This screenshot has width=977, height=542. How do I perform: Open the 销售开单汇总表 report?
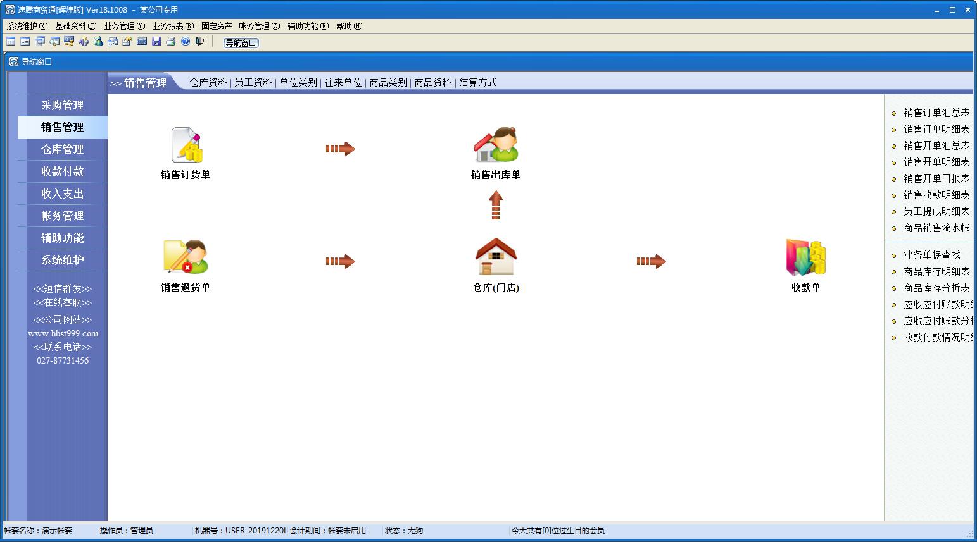tap(936, 145)
